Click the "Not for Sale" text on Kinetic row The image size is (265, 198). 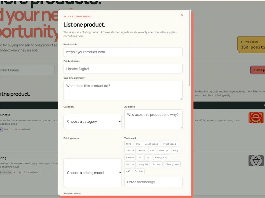click(x=12, y=129)
